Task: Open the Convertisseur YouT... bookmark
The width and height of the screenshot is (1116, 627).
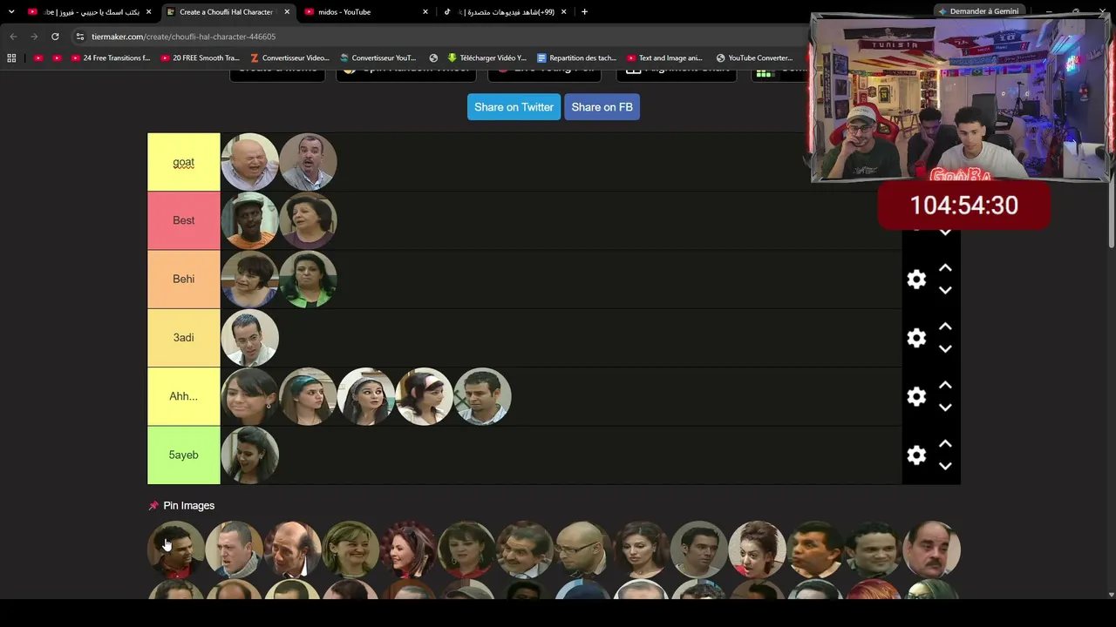Action: pos(378,58)
